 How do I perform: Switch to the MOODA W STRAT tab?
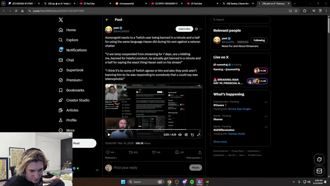coord(24,4)
